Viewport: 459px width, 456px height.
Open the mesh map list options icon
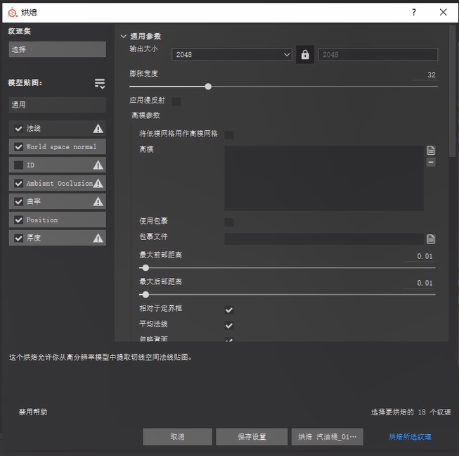[100, 84]
